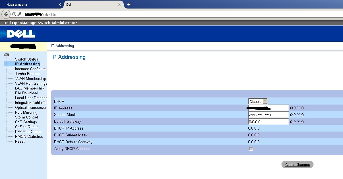Select Reset in the navigation tree
Viewport: 343px width, 179px height.
point(20,141)
